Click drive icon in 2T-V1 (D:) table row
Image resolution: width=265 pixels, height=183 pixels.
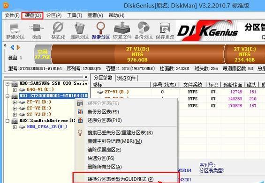tap(100, 92)
